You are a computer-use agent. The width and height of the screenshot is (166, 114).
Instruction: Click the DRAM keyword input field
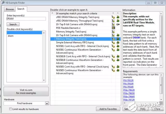click(26, 19)
